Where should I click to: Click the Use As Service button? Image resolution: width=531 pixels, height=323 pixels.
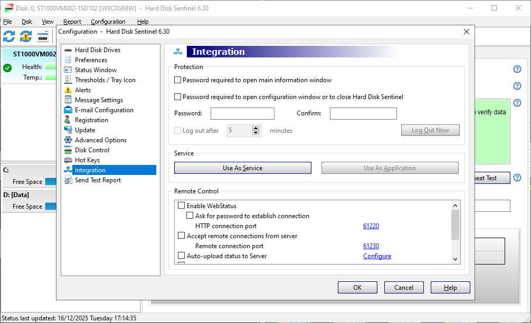[x=242, y=168]
